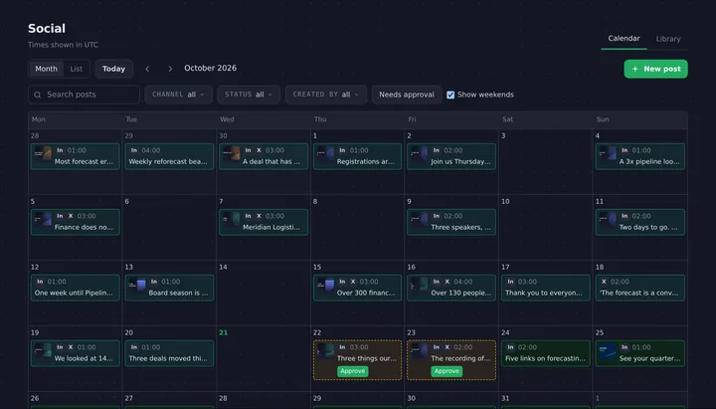Go to previous month arrow

click(147, 69)
